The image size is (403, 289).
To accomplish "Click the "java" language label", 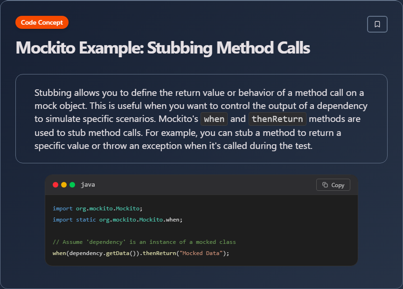I will 88,185.
